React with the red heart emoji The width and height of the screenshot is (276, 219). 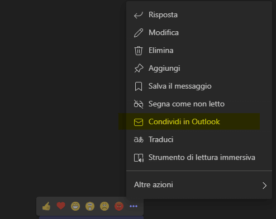(x=61, y=206)
